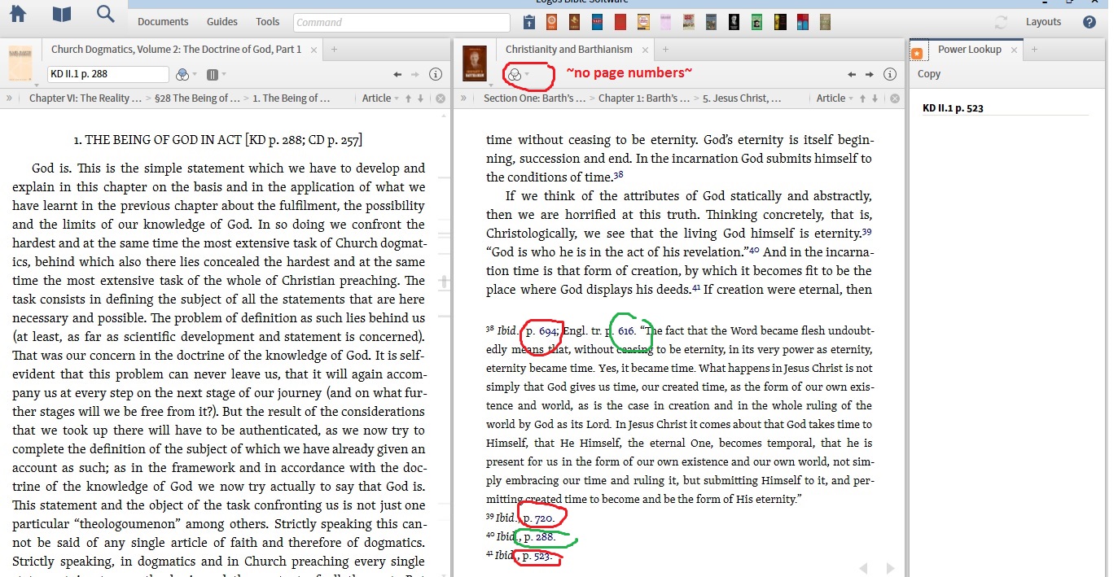Open the Layouts menu

tap(1043, 22)
